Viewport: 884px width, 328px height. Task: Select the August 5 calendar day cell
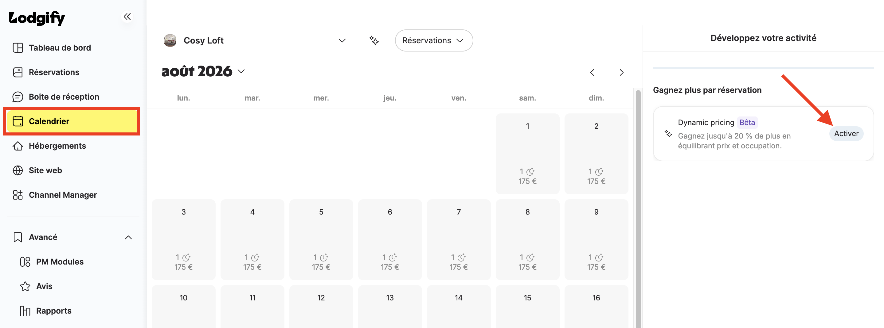[x=321, y=239]
